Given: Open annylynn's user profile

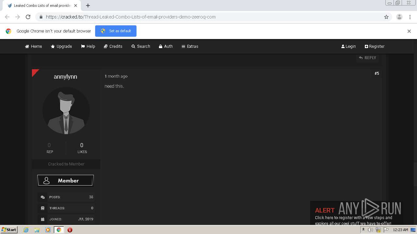Looking at the screenshot, I should (65, 77).
